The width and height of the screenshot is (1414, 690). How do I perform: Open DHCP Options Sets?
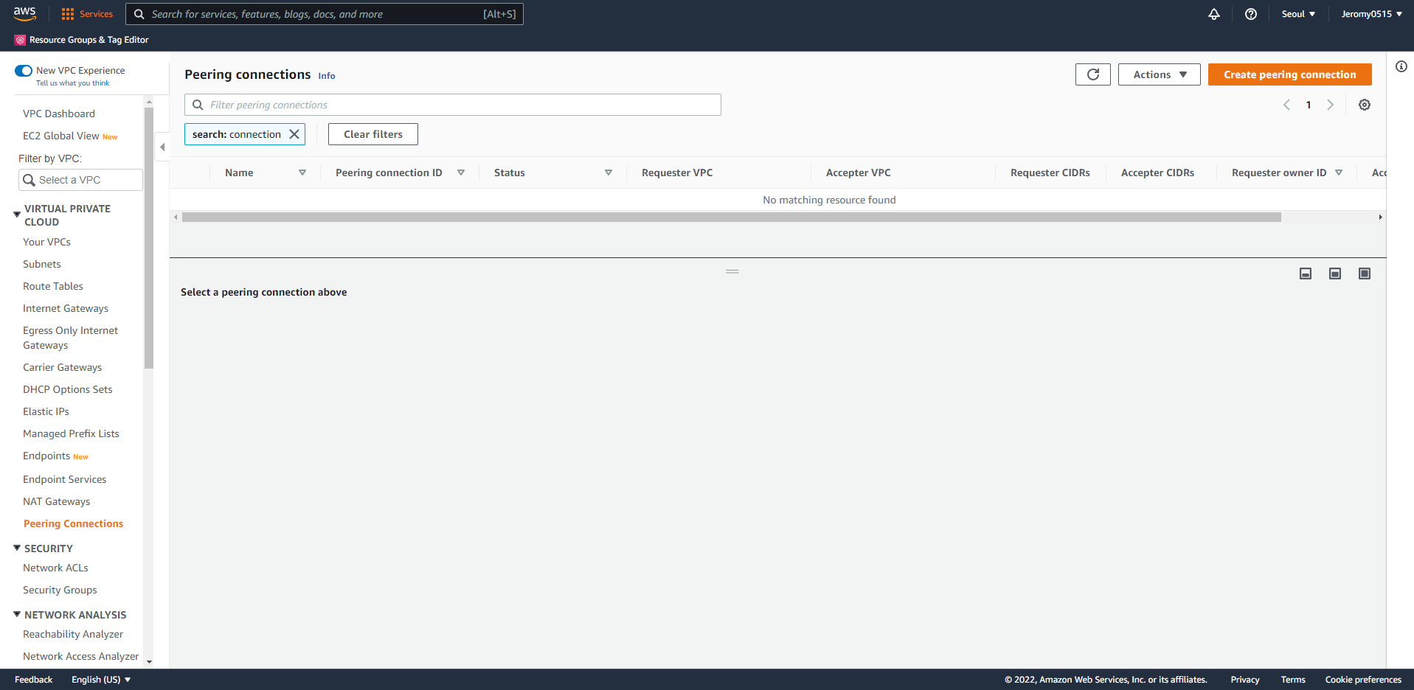[x=68, y=389]
